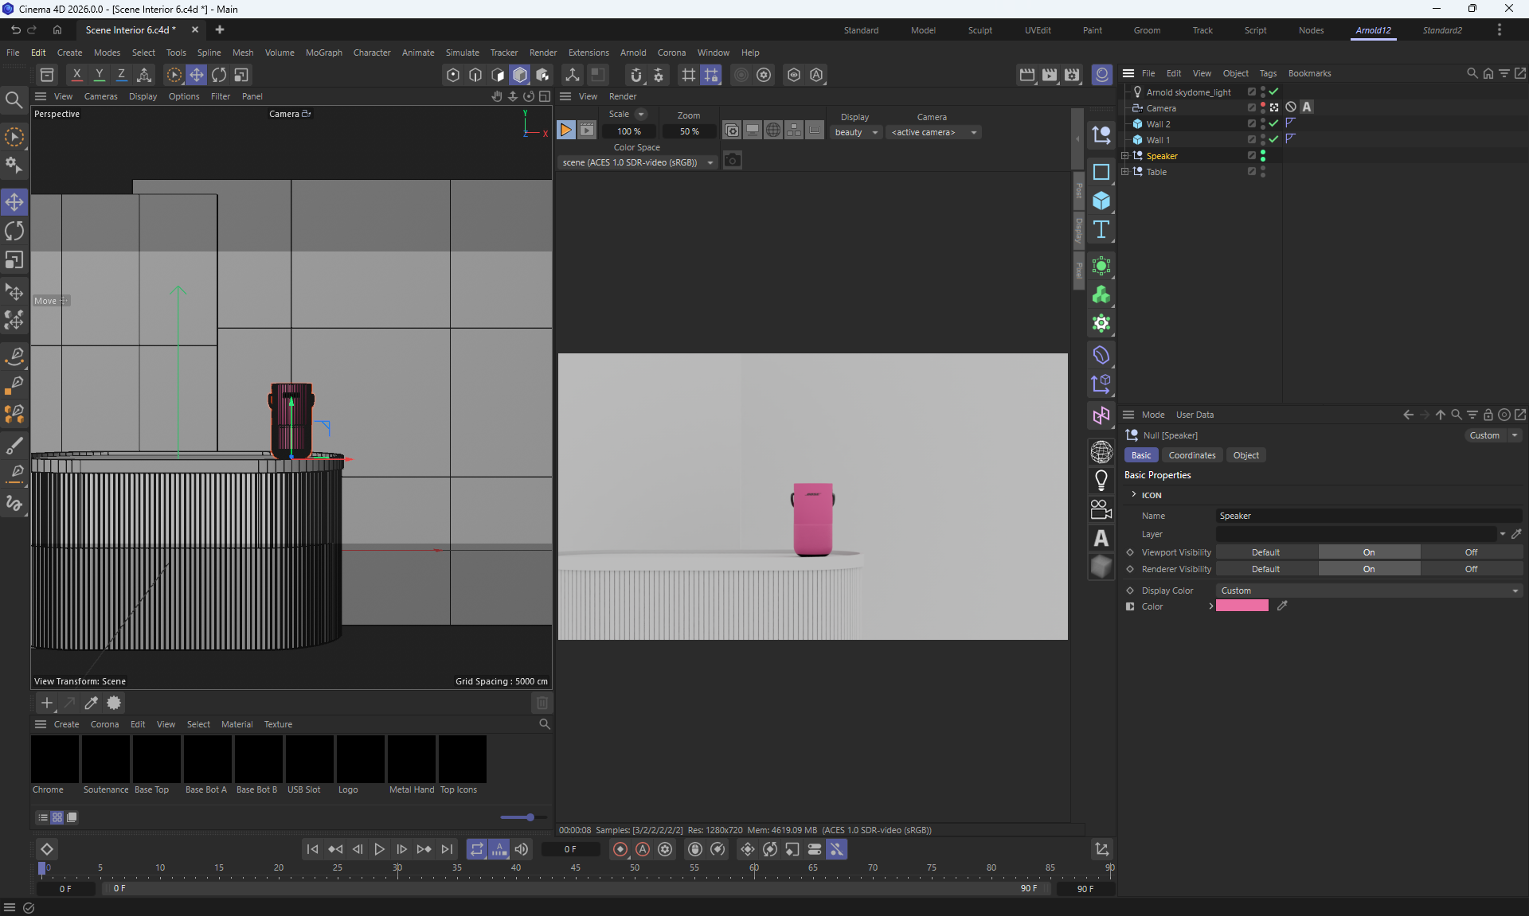Click the Camera object icon
1529x916 pixels.
[x=1101, y=509]
